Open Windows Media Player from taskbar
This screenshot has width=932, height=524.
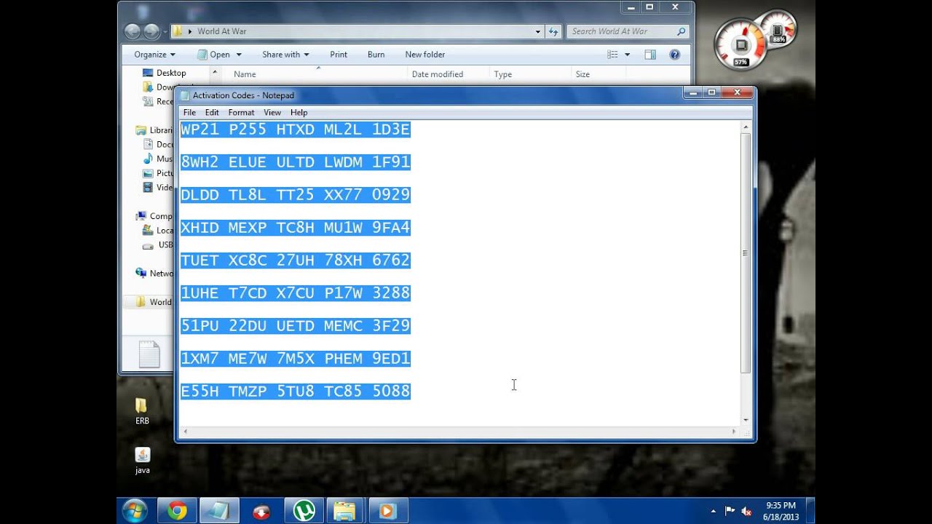387,511
